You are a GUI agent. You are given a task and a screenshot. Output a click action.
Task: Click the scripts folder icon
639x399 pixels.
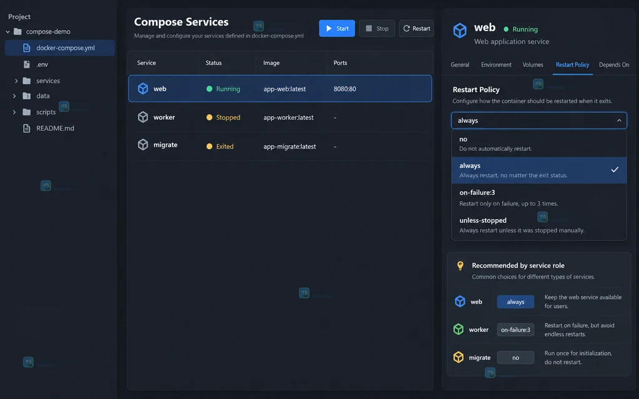(26, 112)
